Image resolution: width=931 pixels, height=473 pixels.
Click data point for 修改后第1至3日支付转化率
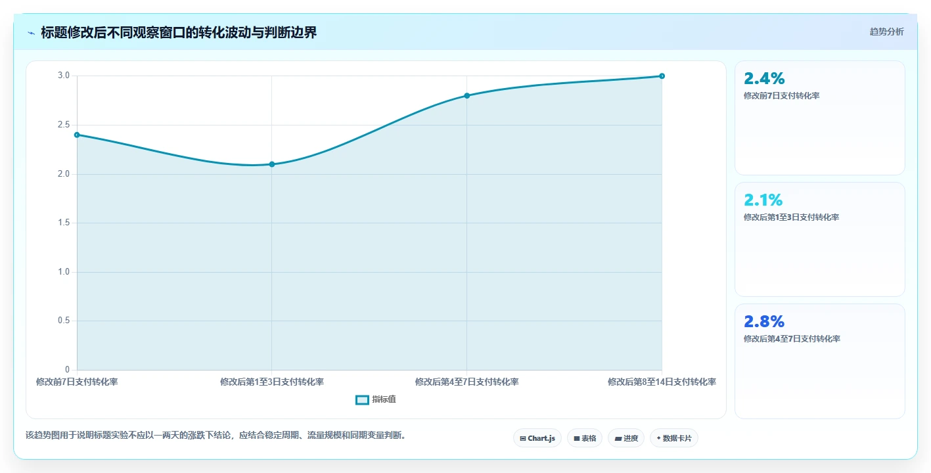(272, 164)
